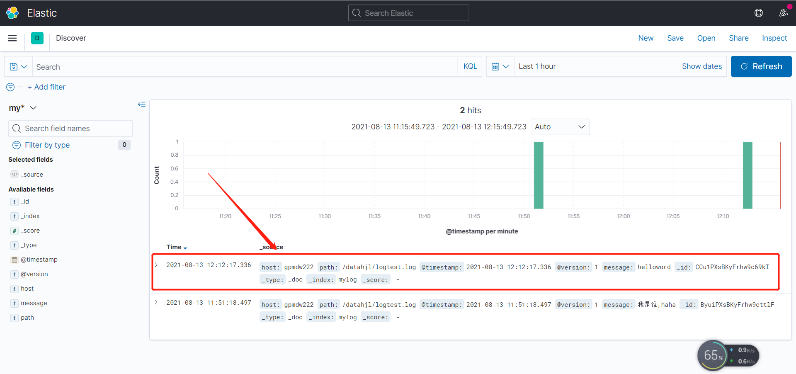The height and width of the screenshot is (374, 796).
Task: Click the Refresh button
Action: coord(761,66)
